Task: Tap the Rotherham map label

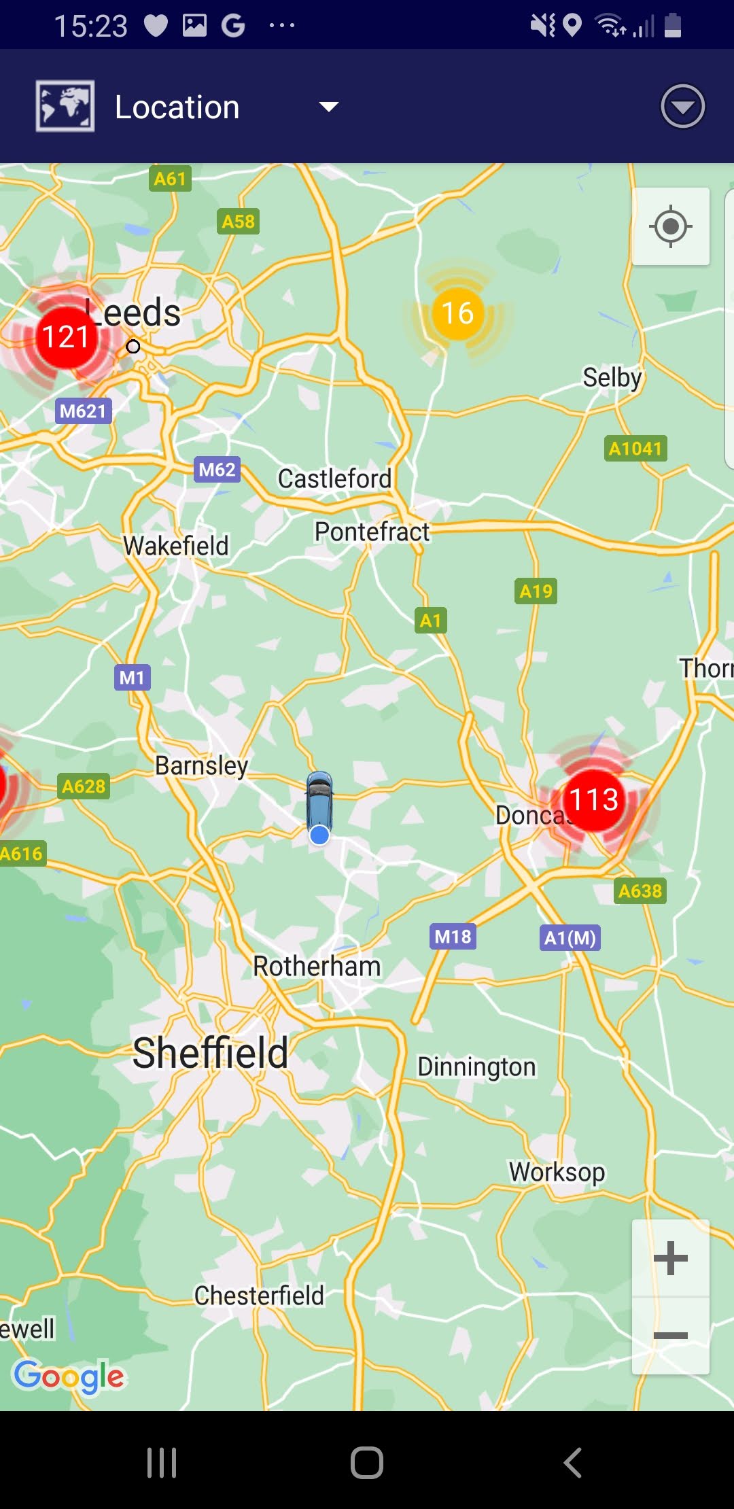Action: (x=317, y=966)
